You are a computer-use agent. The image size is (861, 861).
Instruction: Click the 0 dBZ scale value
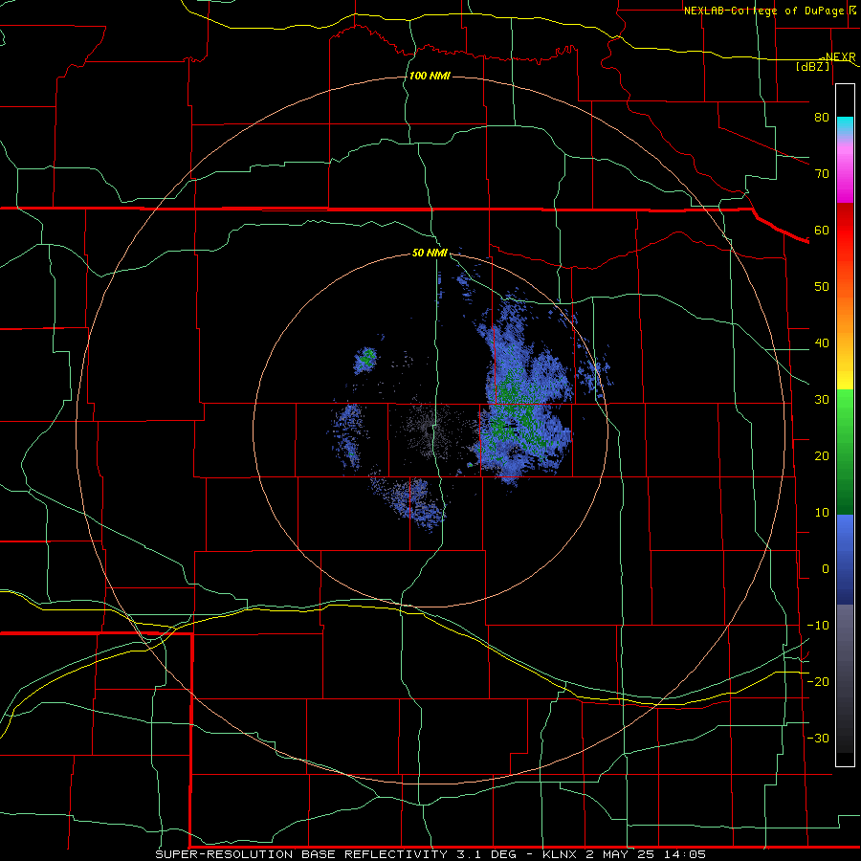[826, 569]
